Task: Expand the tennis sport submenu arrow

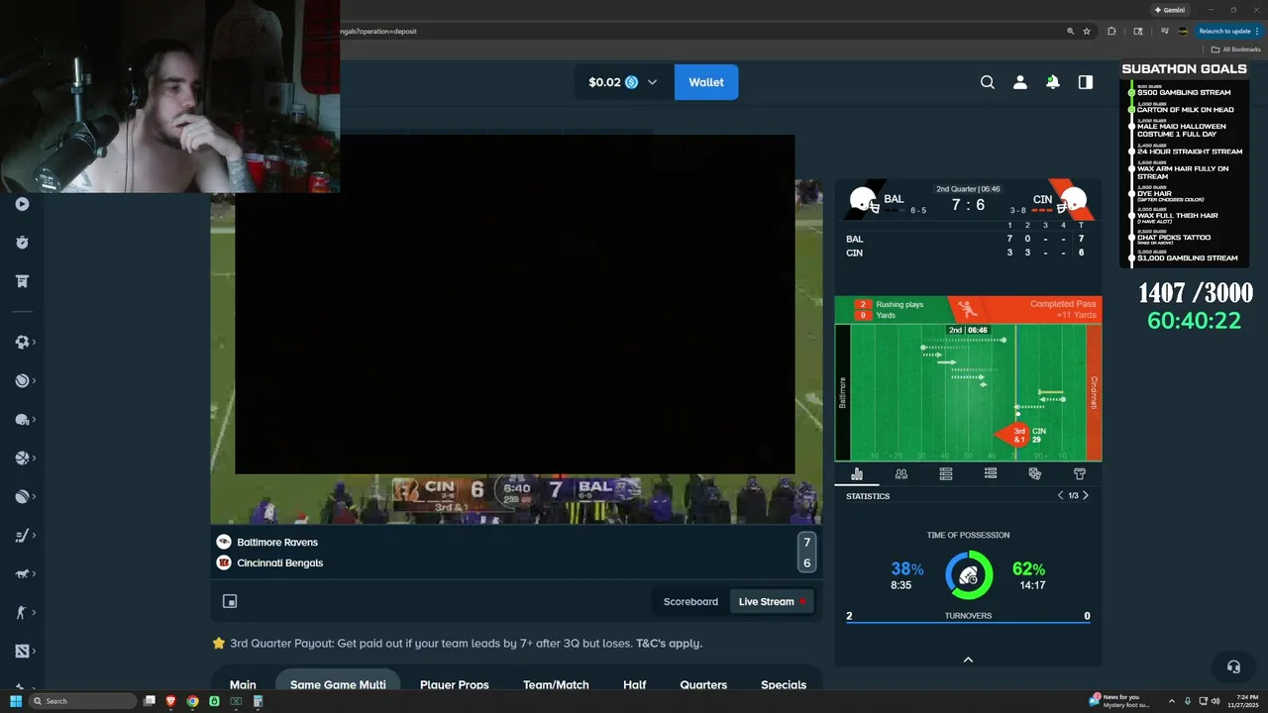Action: pyautogui.click(x=35, y=380)
